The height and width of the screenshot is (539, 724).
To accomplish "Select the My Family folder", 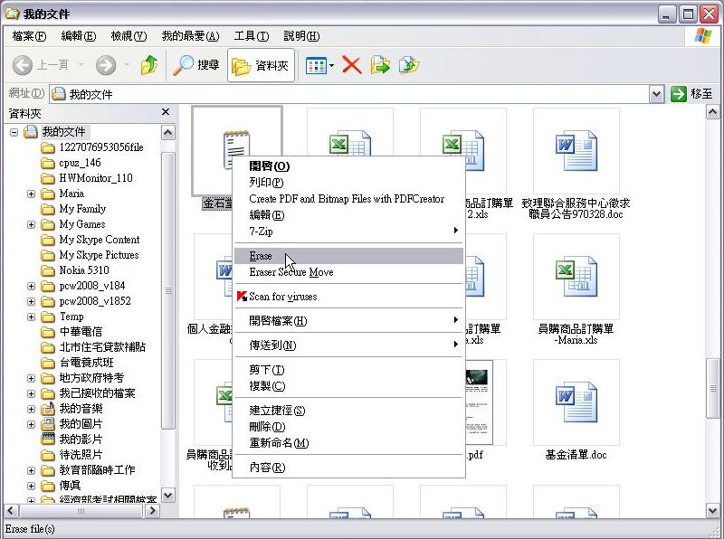I will click(73, 209).
